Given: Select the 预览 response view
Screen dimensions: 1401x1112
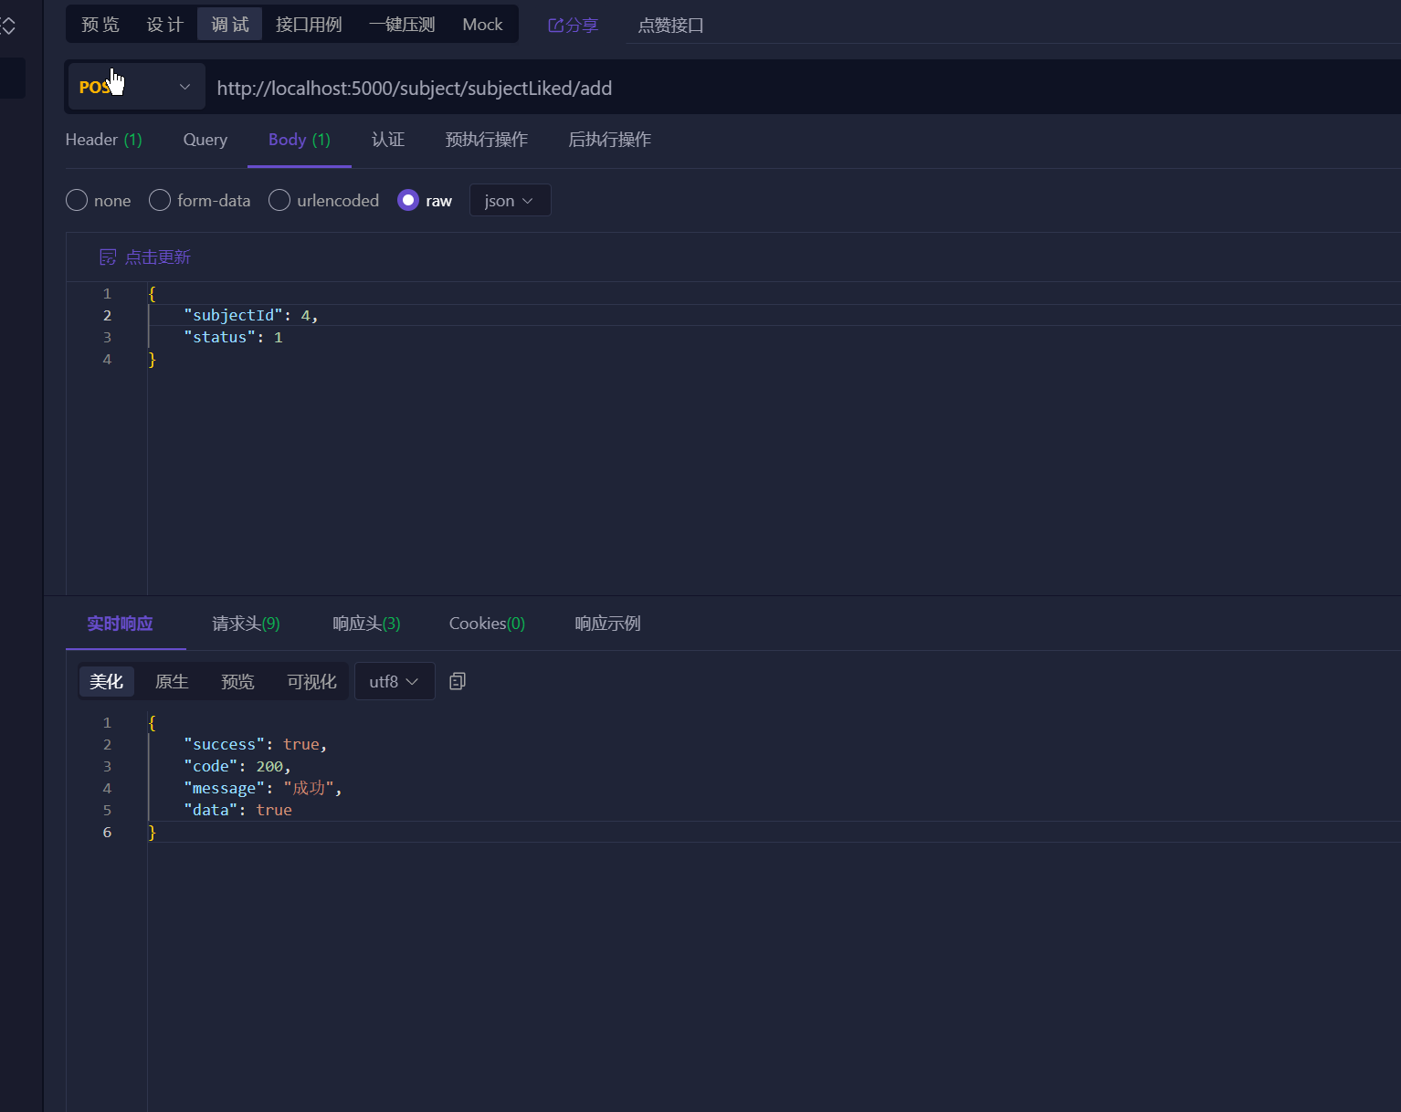Looking at the screenshot, I should coord(237,681).
